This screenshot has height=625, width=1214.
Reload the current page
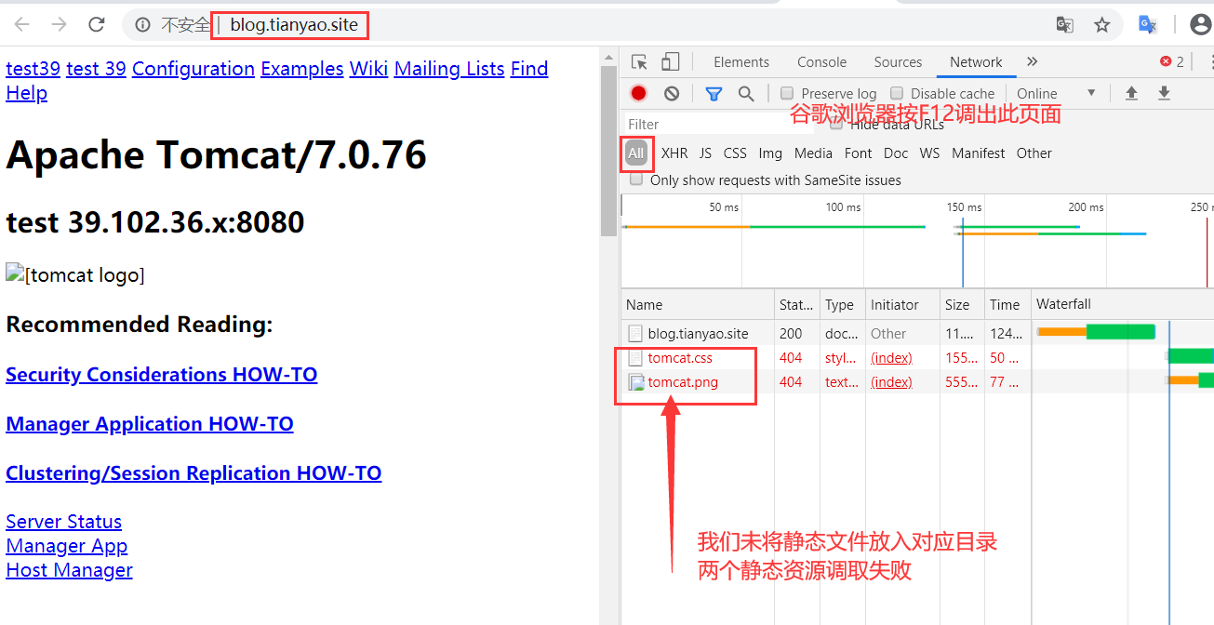coord(96,25)
